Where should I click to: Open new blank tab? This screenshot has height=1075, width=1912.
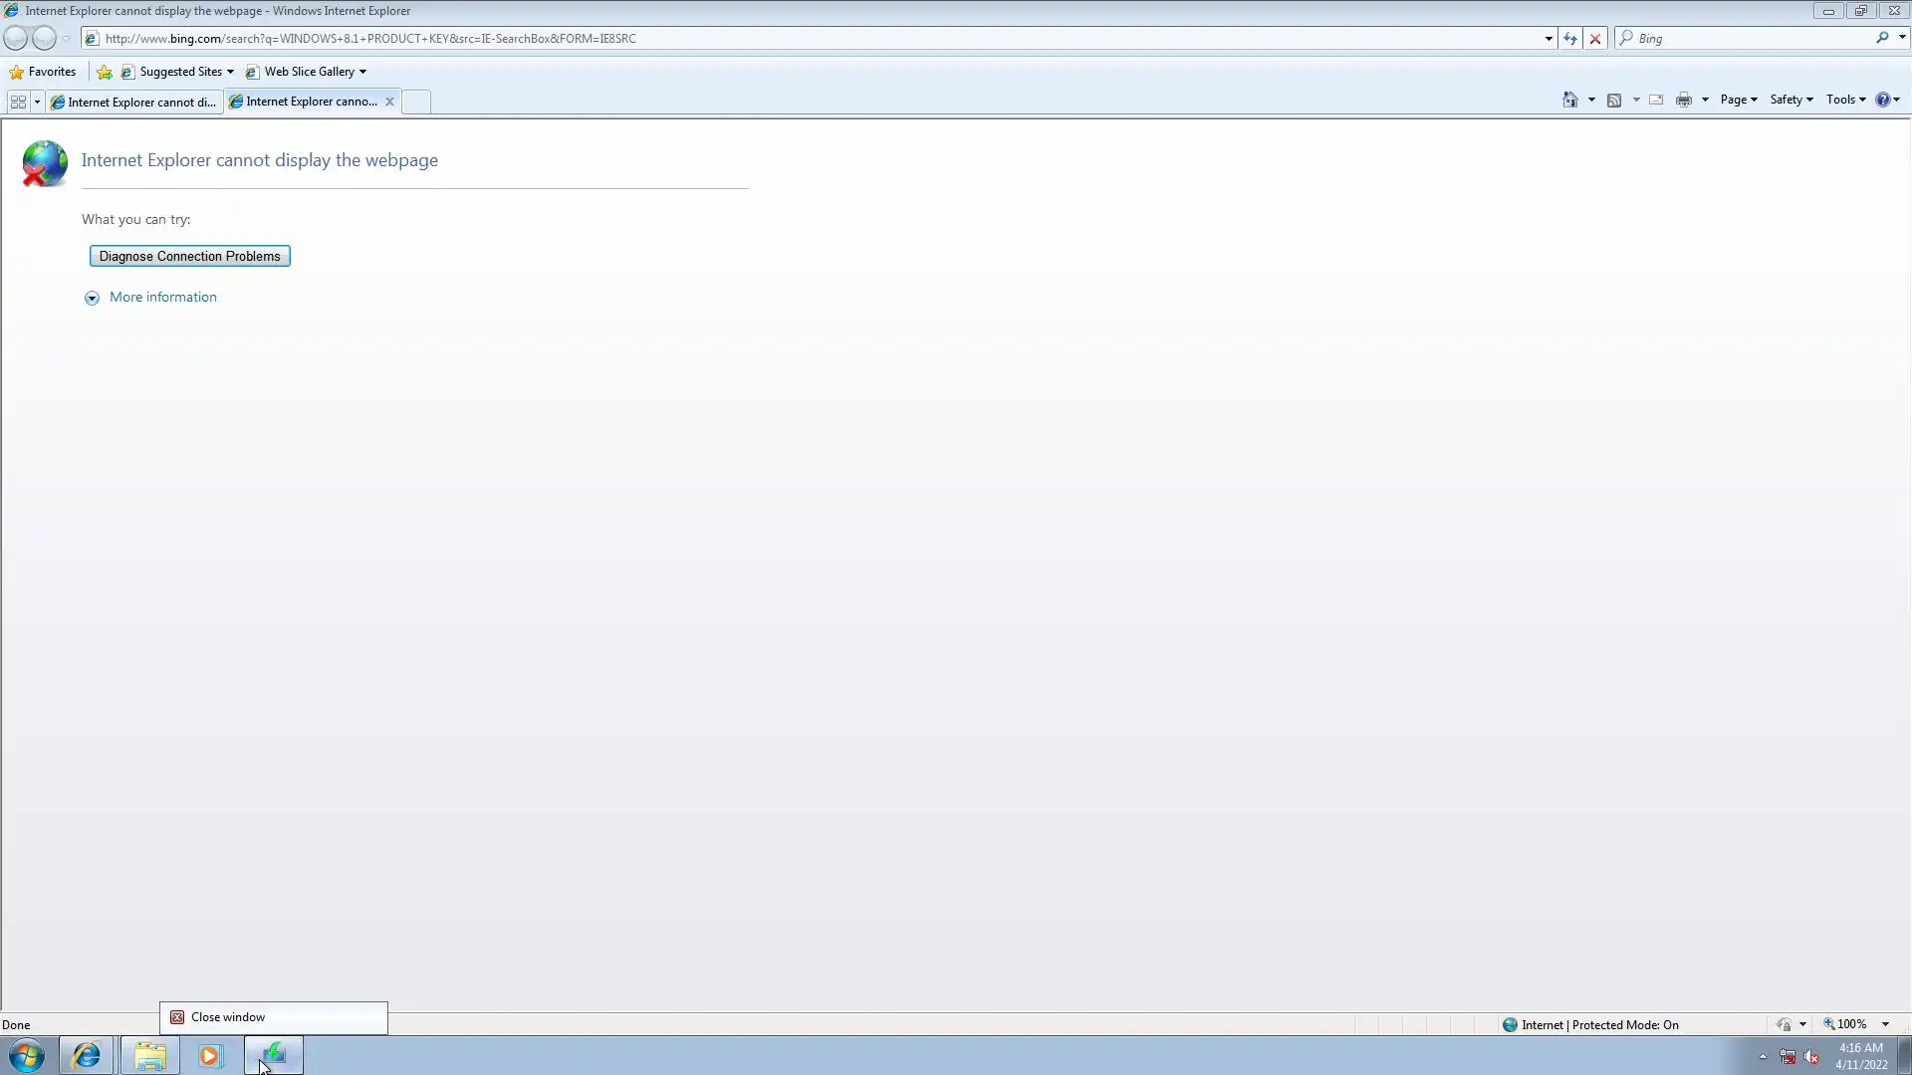coord(416,102)
